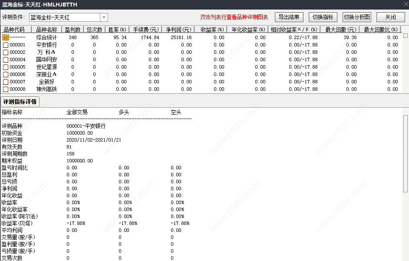This screenshot has width=409, height=261.
Task: Select the 万 科A row name
Action: click(46, 52)
